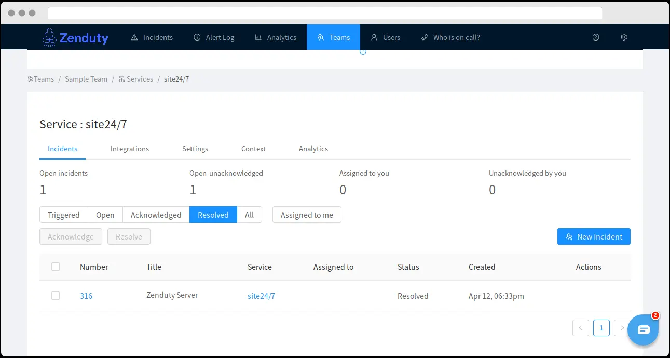Switch to the service Analytics tab
The height and width of the screenshot is (358, 670).
click(313, 149)
